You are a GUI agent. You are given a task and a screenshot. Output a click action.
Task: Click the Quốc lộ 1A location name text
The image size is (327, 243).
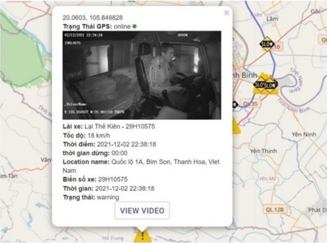pyautogui.click(x=127, y=162)
